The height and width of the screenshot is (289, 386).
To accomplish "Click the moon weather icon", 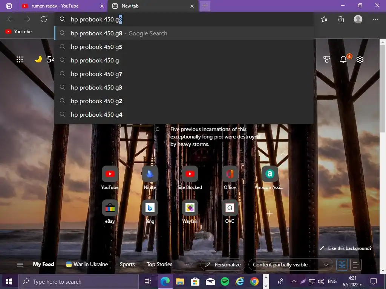I will [x=38, y=59].
